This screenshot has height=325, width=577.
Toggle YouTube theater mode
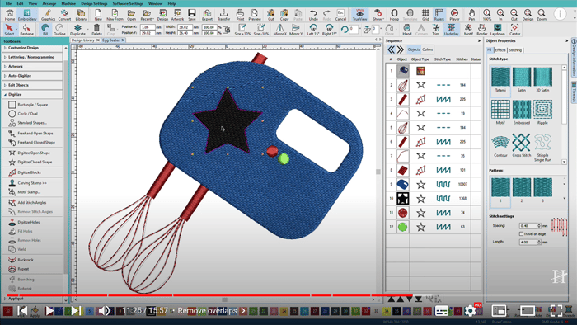click(527, 311)
